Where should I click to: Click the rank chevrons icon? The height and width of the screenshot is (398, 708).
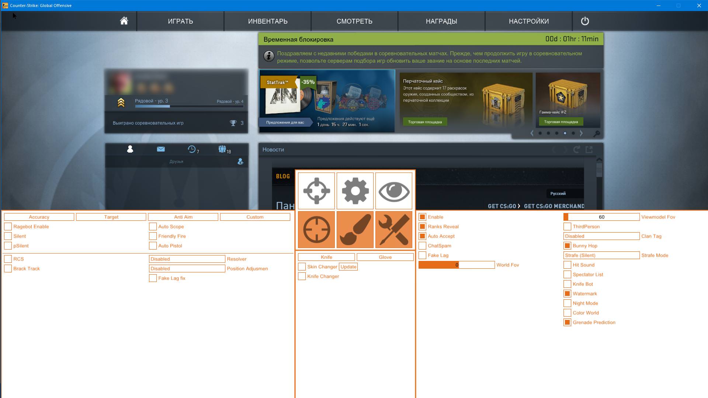[121, 102]
